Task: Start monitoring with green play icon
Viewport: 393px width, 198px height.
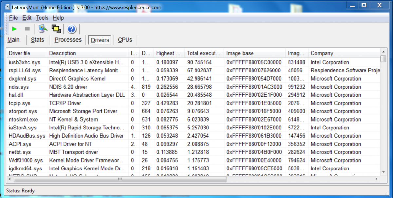Action: [x=14, y=29]
